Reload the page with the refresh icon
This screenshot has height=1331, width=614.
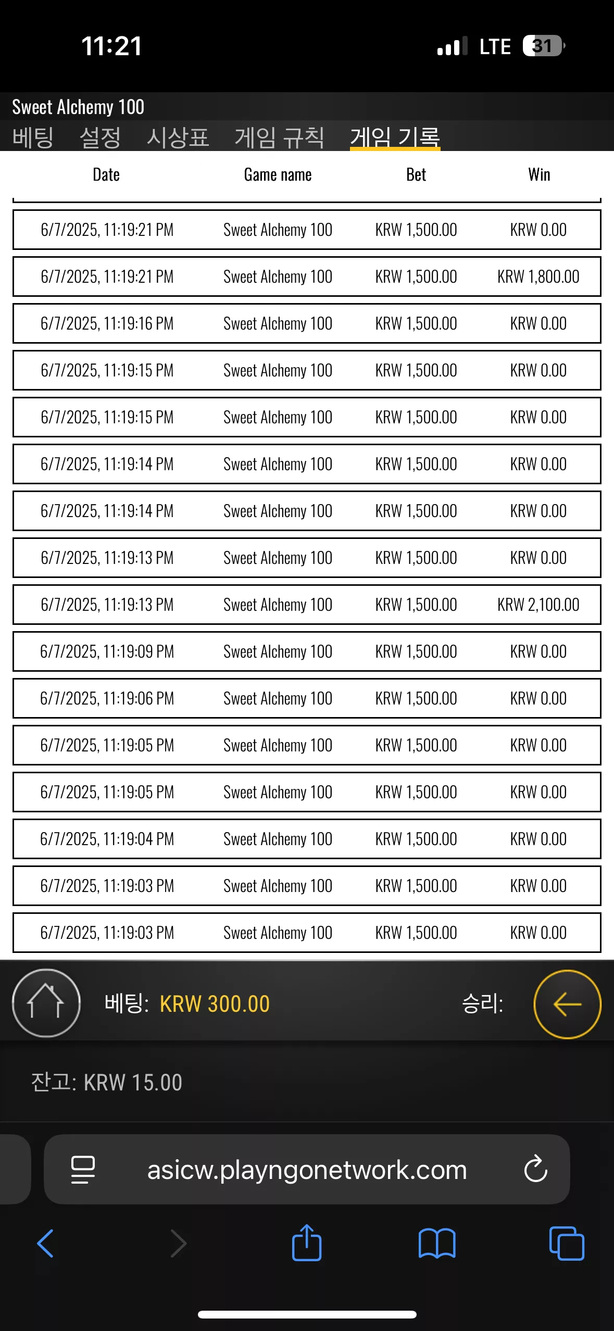[535, 1170]
